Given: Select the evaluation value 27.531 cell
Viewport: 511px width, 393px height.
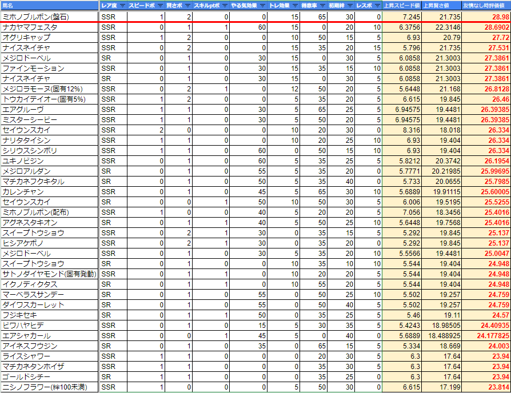Looking at the screenshot, I should (486, 48).
